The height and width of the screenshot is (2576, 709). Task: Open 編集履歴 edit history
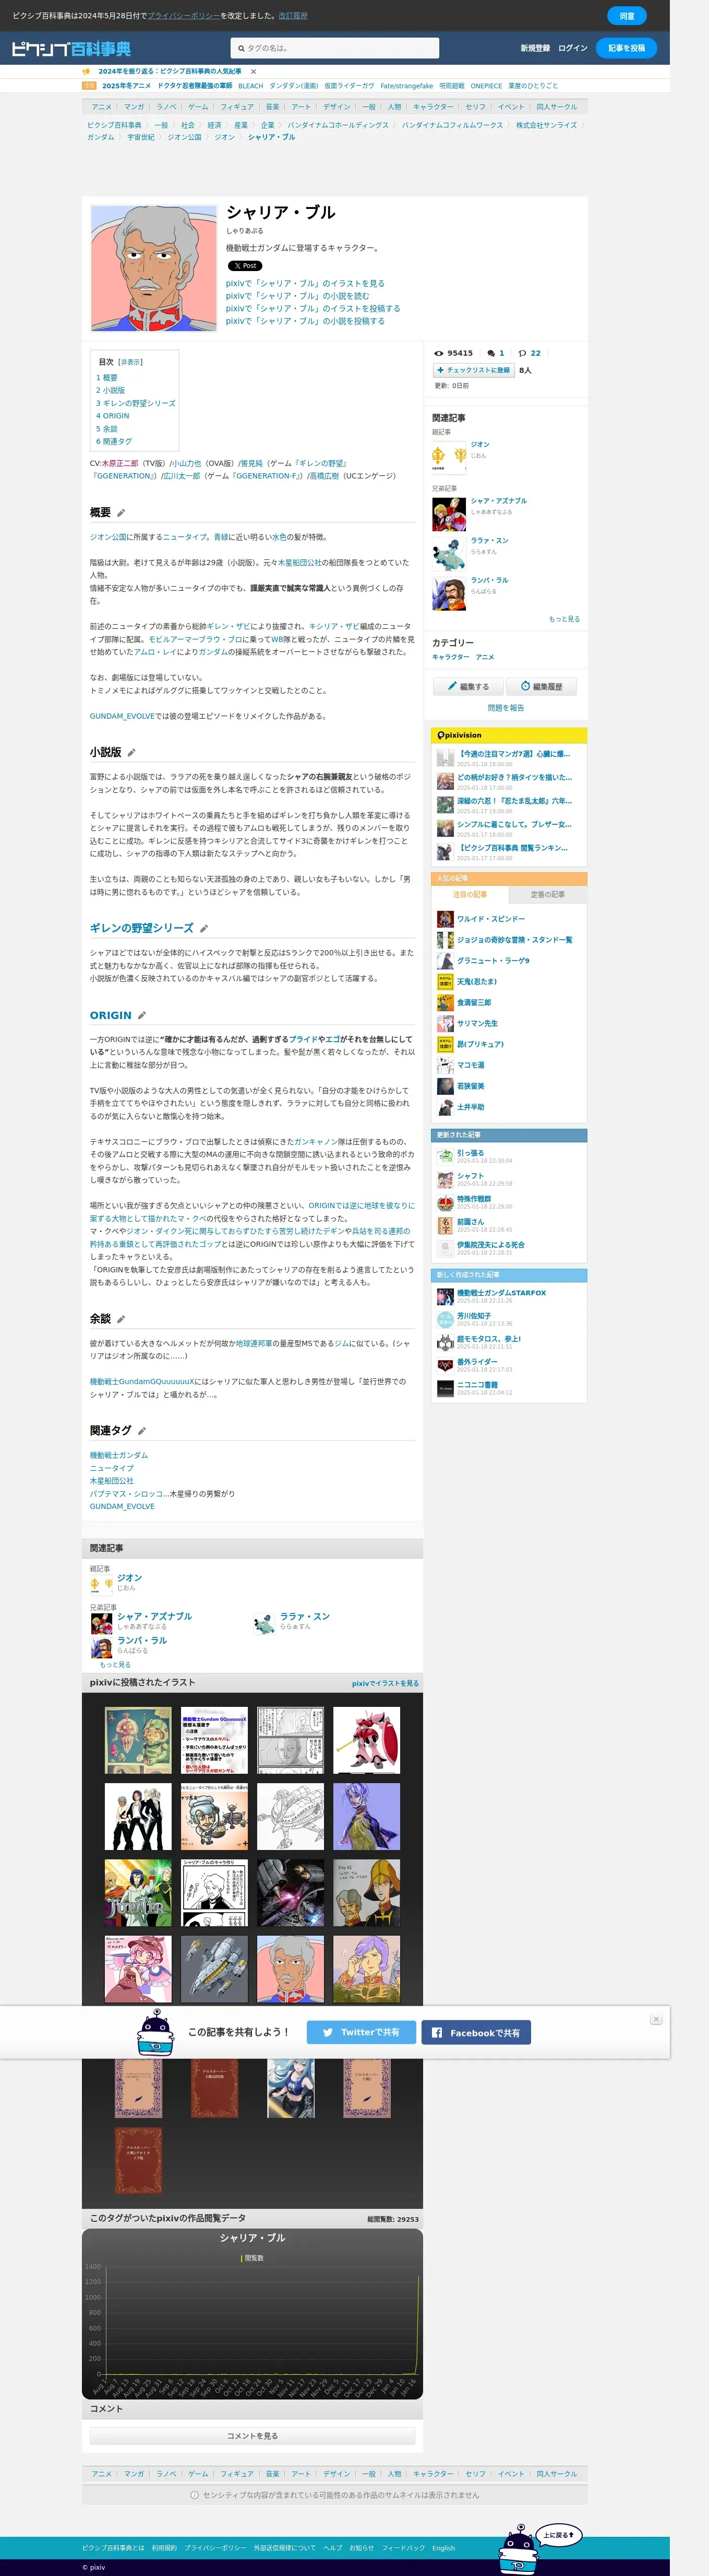[541, 686]
